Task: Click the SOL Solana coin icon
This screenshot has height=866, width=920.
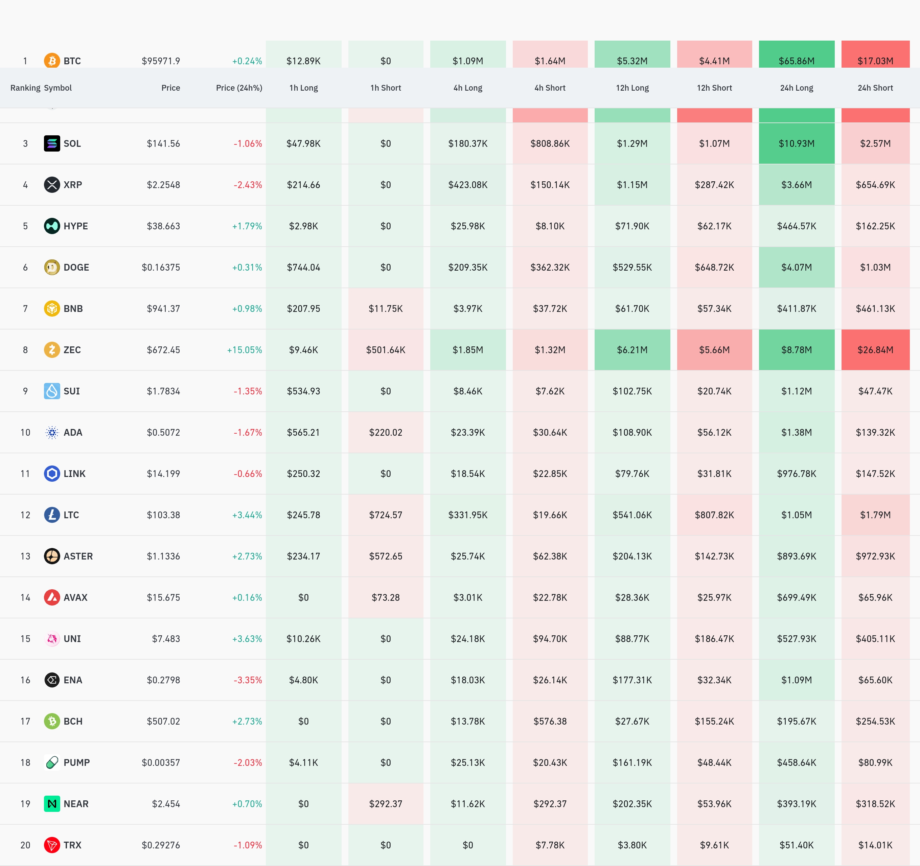Action: click(x=52, y=143)
